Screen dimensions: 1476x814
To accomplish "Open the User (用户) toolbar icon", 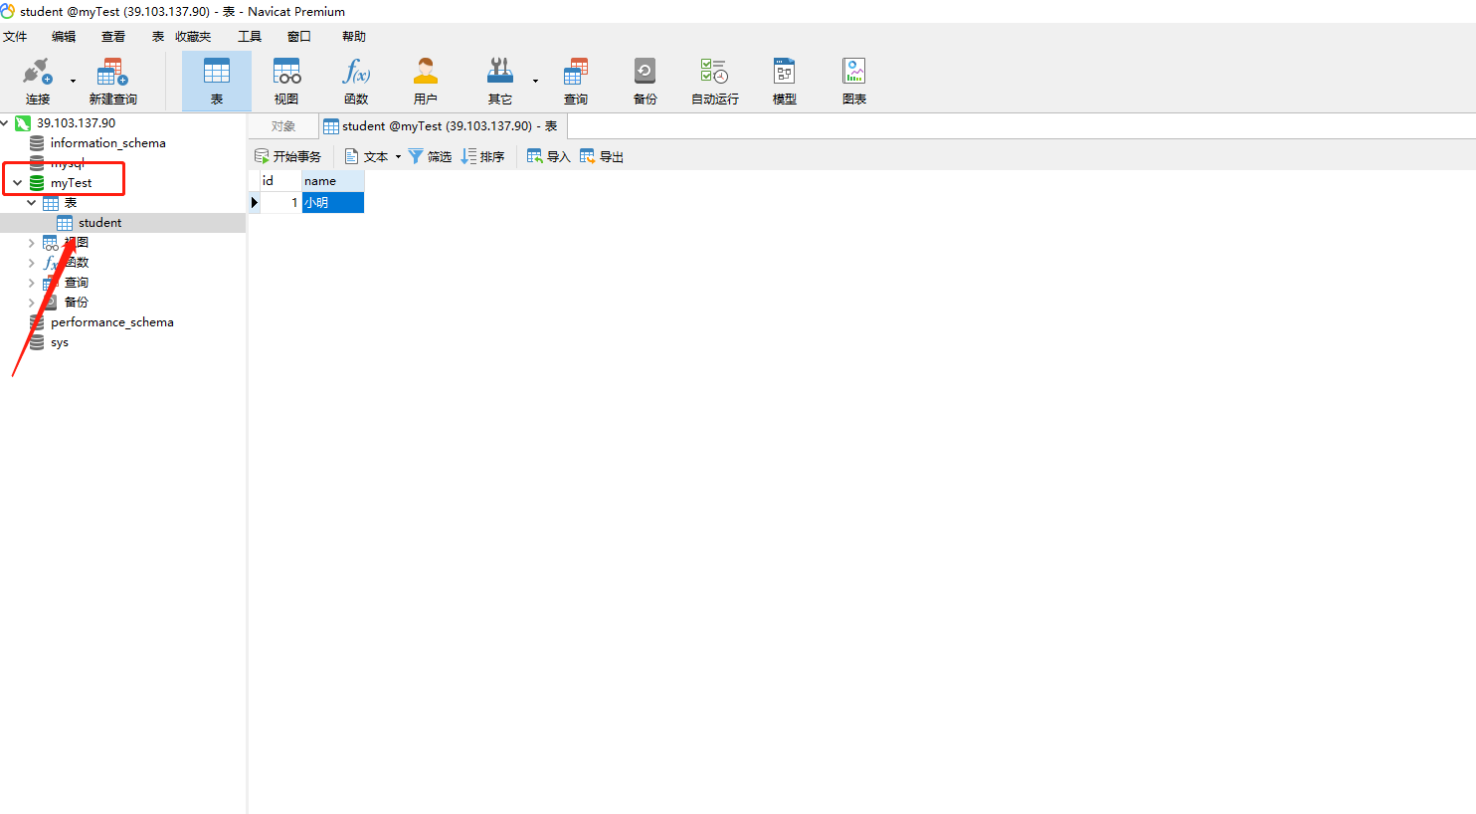I will [426, 72].
